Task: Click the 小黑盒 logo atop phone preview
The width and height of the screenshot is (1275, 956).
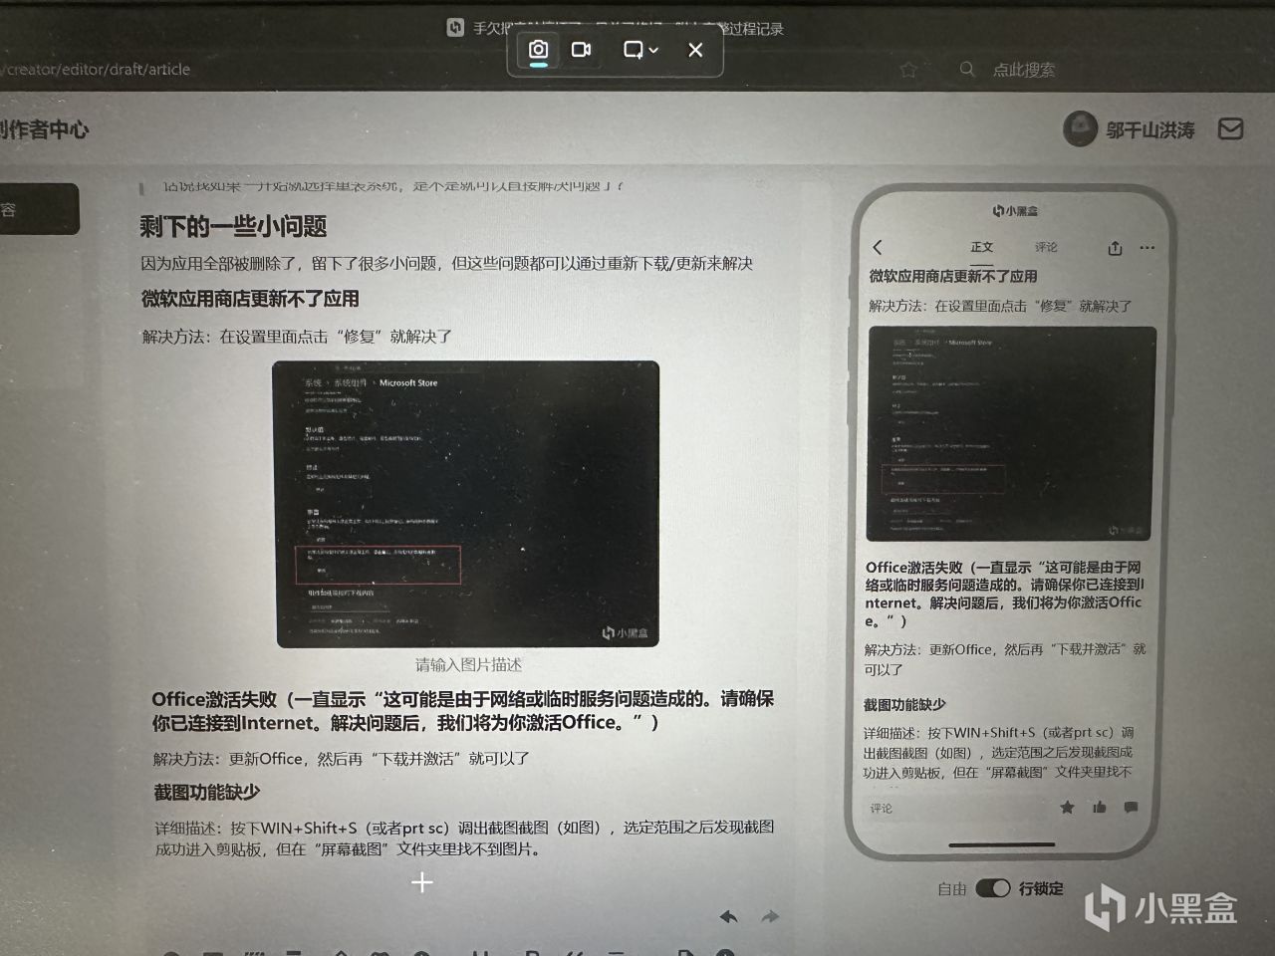Action: pos(1016,211)
